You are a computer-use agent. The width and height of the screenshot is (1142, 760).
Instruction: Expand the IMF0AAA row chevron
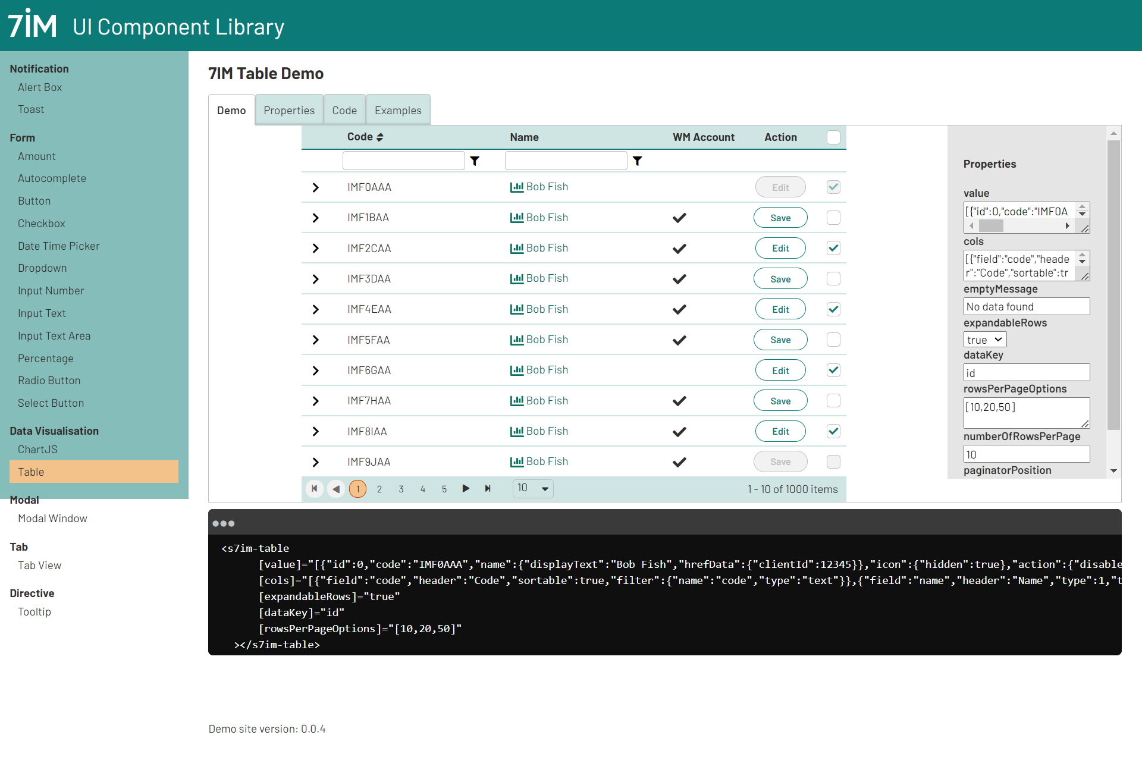pos(315,187)
